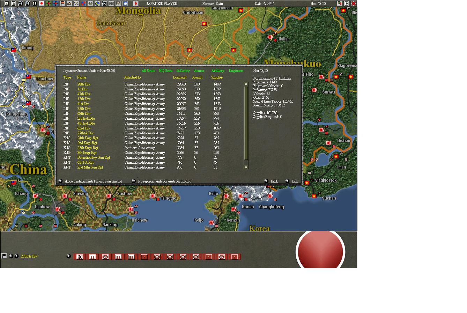The width and height of the screenshot is (467, 313).
Task: Open the 2nd Mtn Gun Rgt unit
Action: click(x=90, y=167)
